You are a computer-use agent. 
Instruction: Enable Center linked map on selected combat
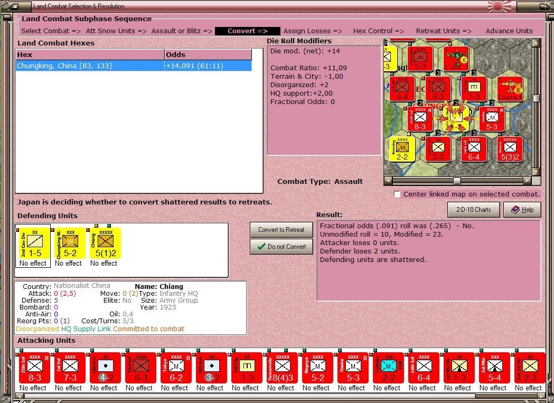click(397, 194)
